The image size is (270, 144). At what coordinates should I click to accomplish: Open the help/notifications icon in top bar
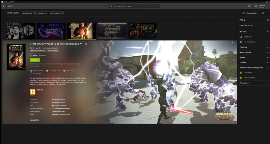tap(249, 6)
